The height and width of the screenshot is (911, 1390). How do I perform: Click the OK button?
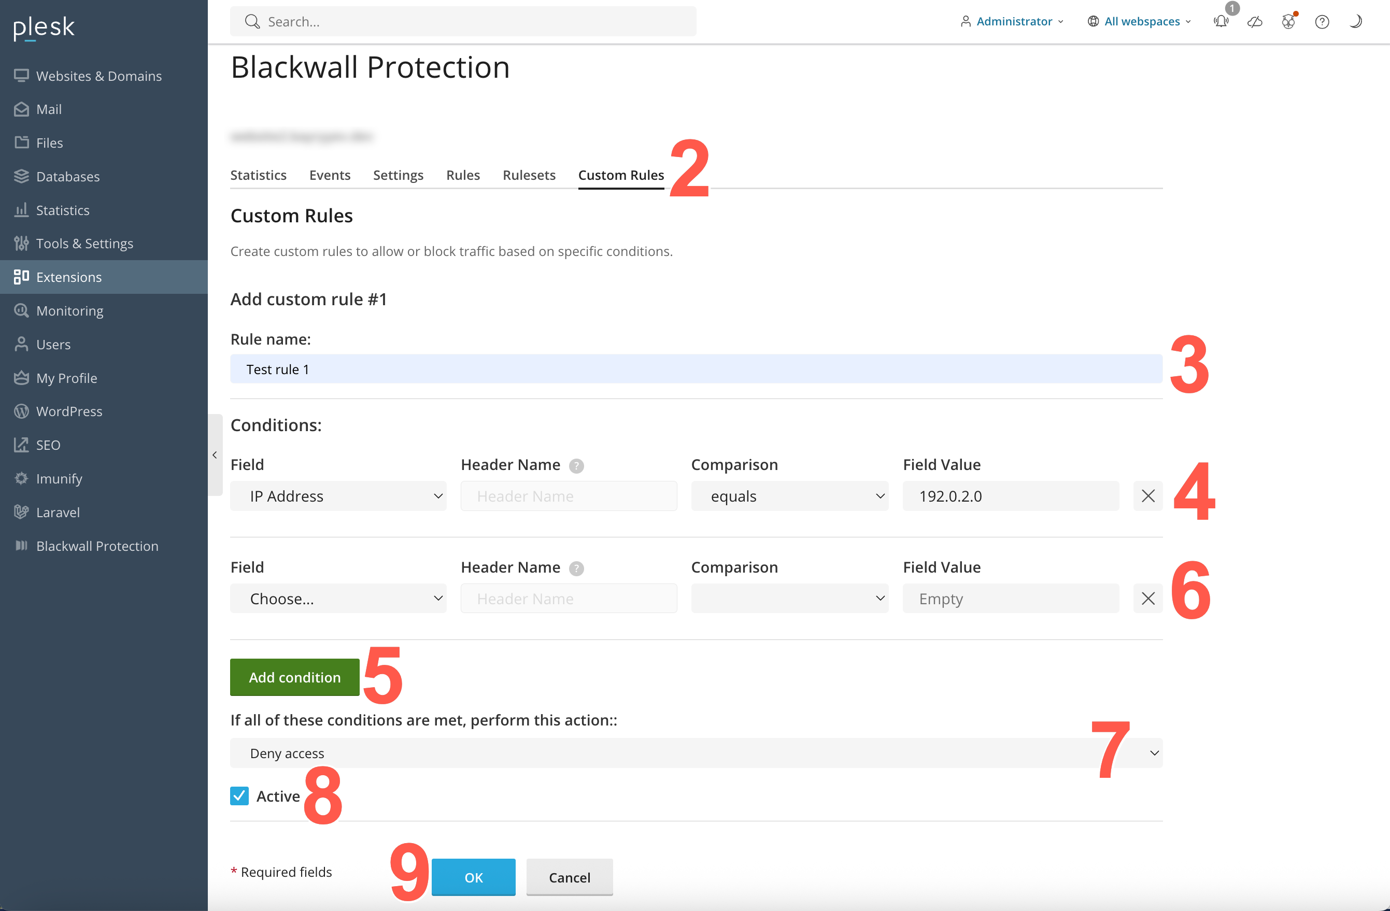point(474,877)
